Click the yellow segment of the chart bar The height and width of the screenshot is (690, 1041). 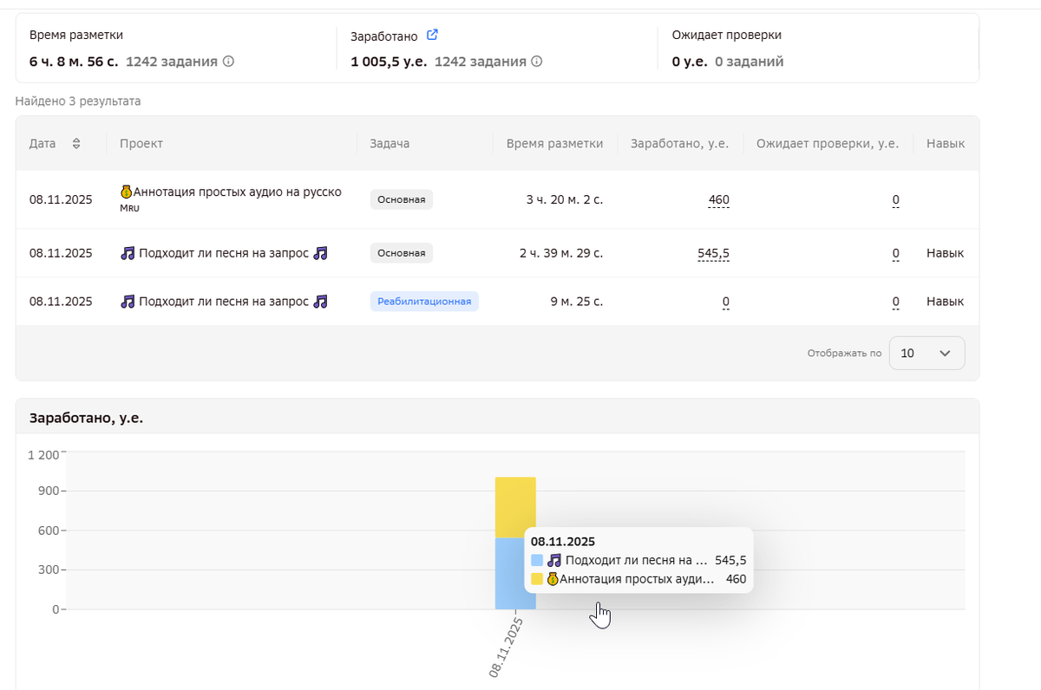point(514,506)
